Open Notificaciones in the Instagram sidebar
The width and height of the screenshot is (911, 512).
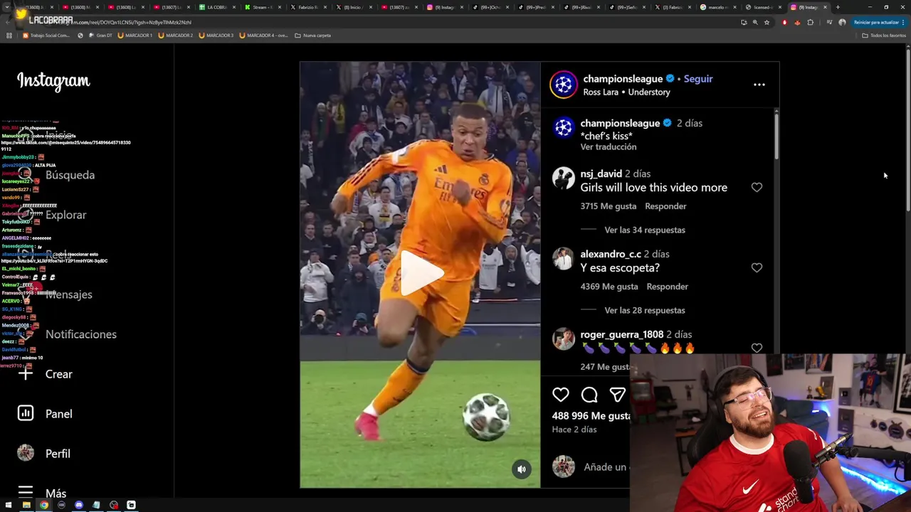[81, 334]
